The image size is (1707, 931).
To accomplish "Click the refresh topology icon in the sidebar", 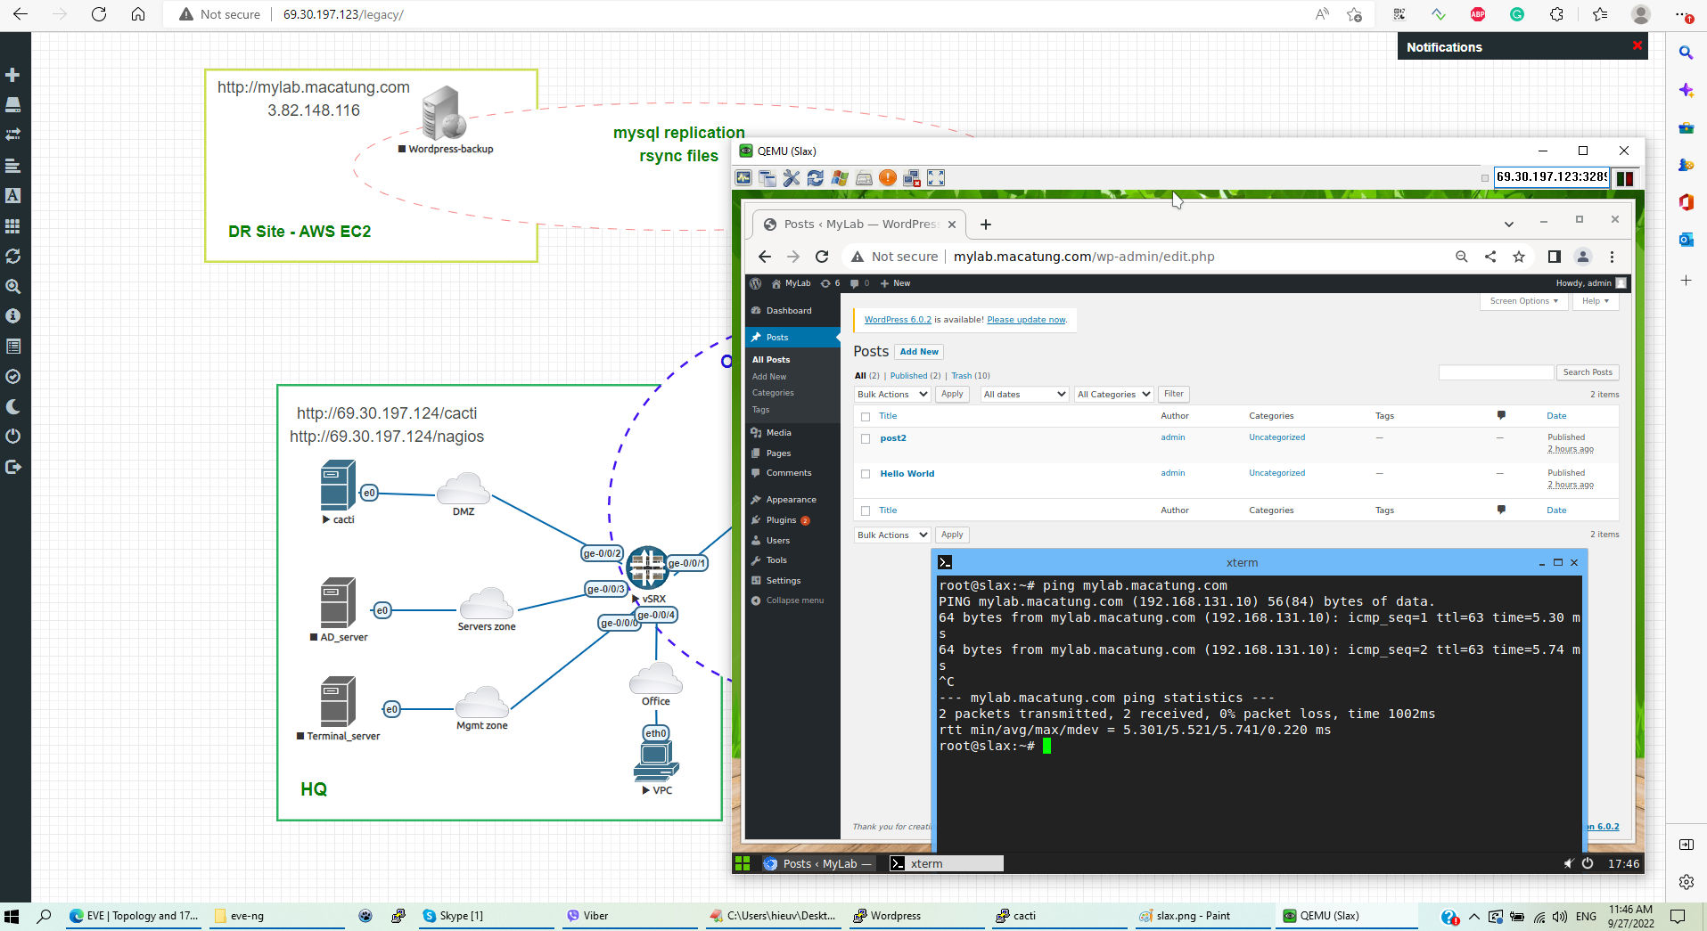I will (12, 257).
